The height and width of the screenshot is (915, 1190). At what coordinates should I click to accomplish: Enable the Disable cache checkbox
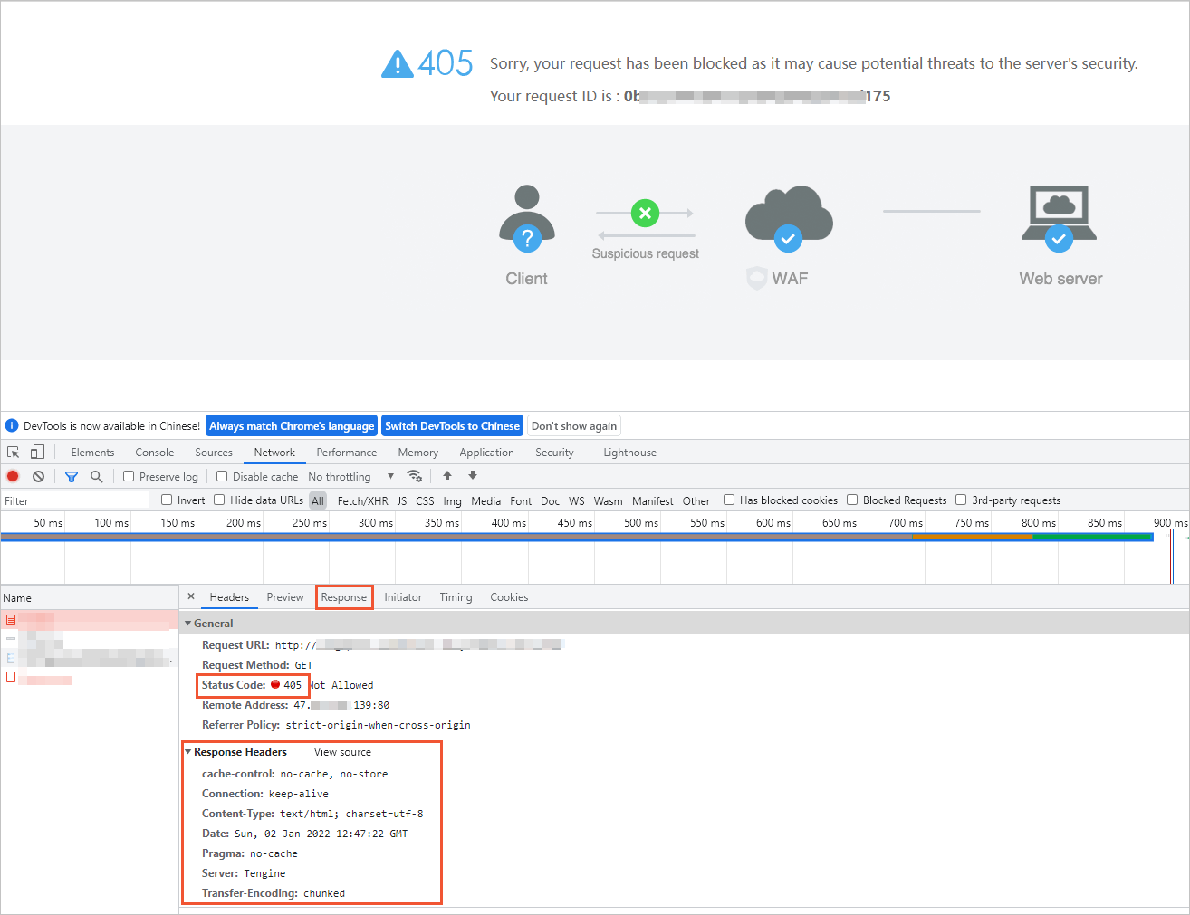coord(222,476)
